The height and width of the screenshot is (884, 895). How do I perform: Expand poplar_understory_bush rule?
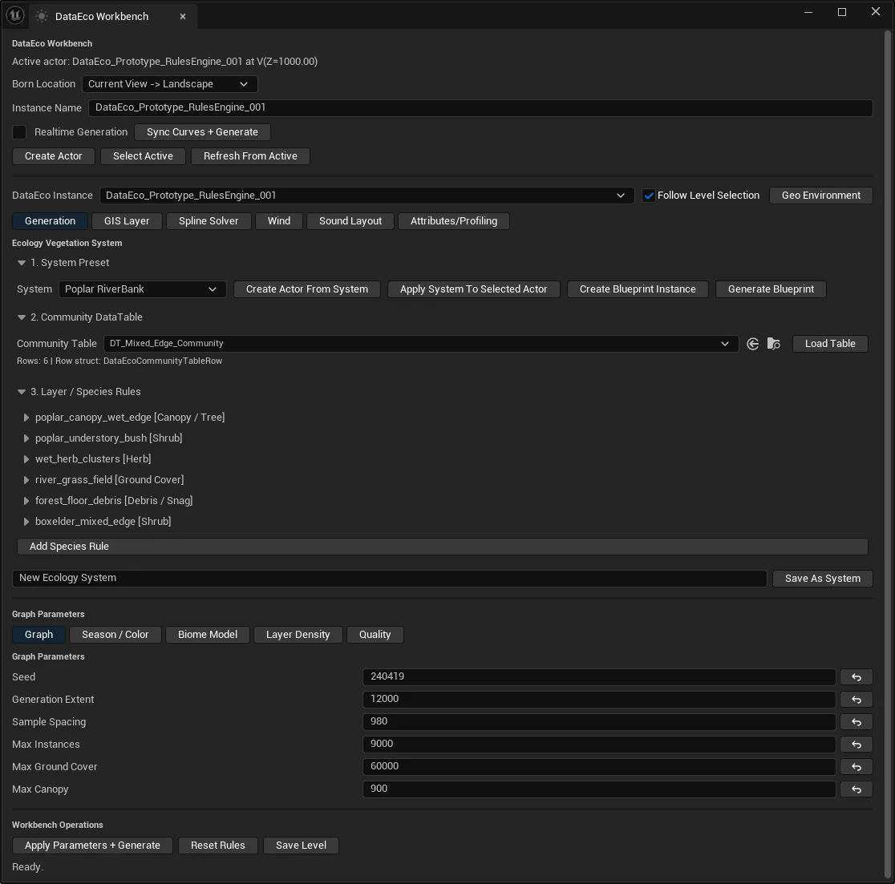26,438
